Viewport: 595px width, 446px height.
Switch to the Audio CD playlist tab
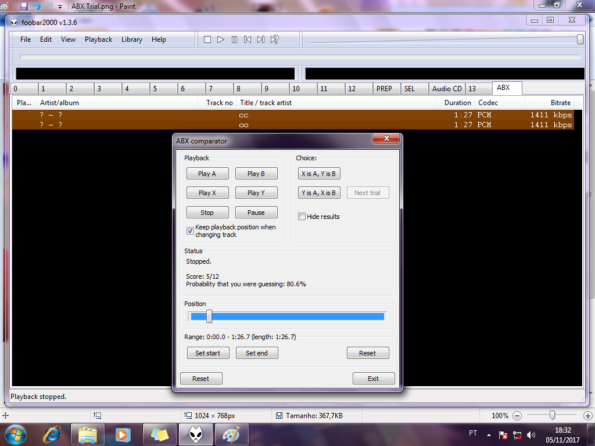click(x=447, y=89)
